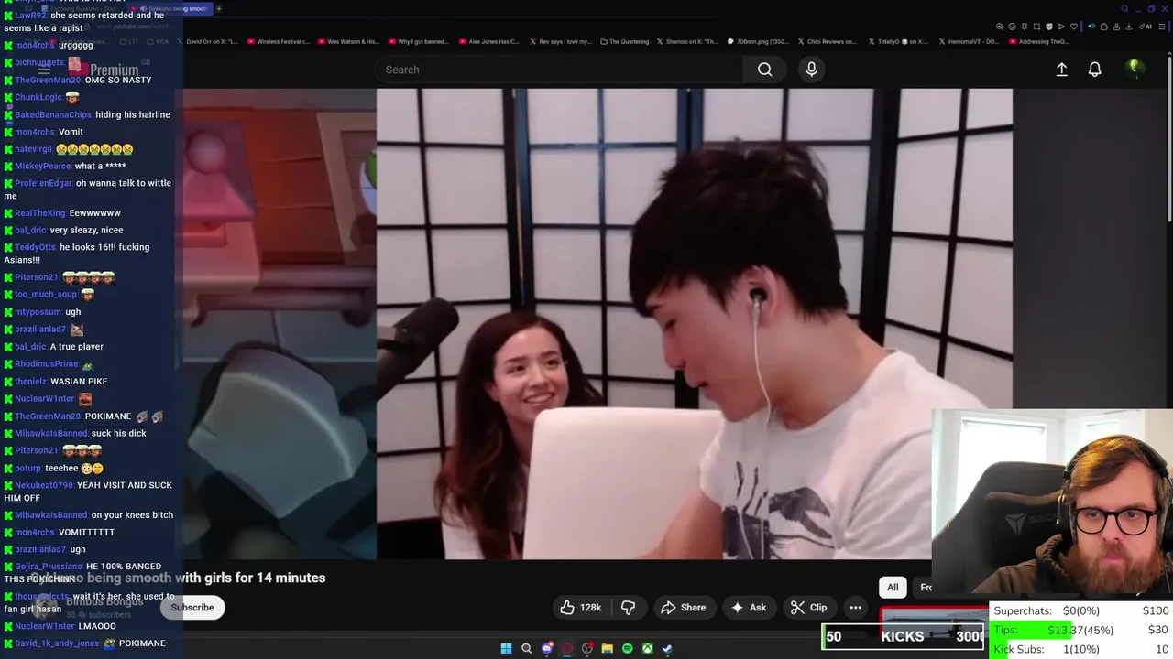Open the Xbox app from taskbar
This screenshot has height=659, width=1173.
647,648
